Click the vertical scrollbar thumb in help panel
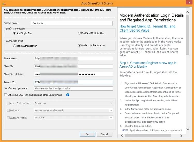Viewport: 194px width, 142px height. tap(188, 35)
